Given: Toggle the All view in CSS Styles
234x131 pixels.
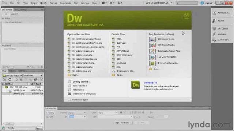Looking at the screenshot, I should pos(6,14).
